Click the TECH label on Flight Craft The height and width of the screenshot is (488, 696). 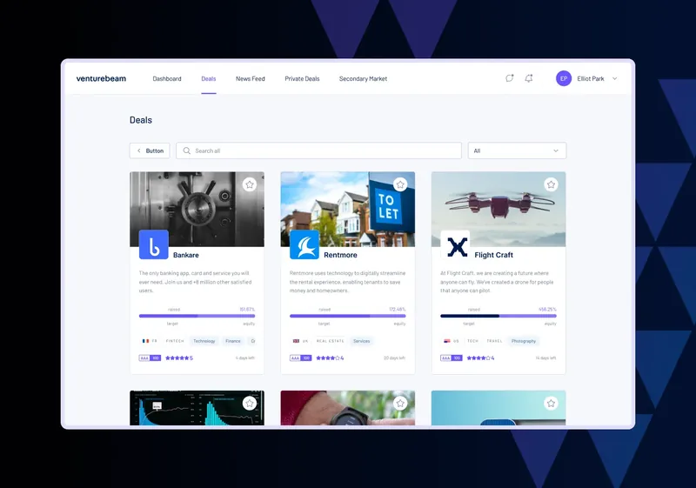472,341
